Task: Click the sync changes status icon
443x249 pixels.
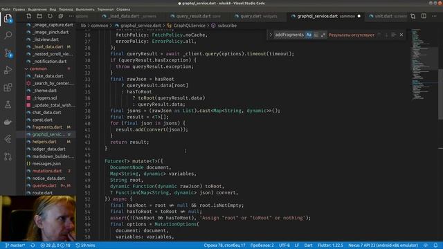Action: coord(33,246)
